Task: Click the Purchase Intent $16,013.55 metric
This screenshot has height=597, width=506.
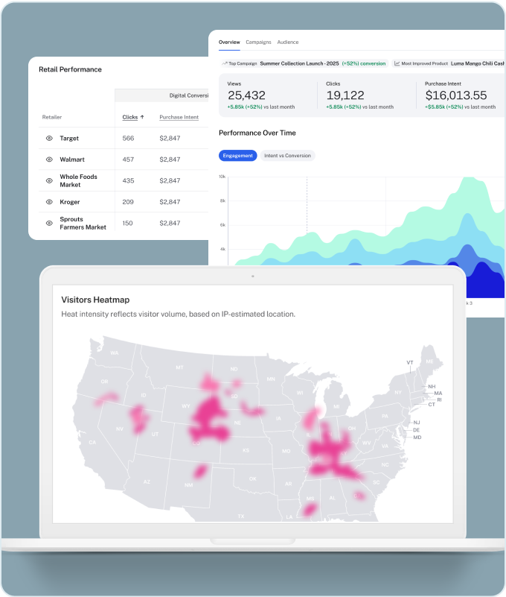Action: click(x=455, y=95)
